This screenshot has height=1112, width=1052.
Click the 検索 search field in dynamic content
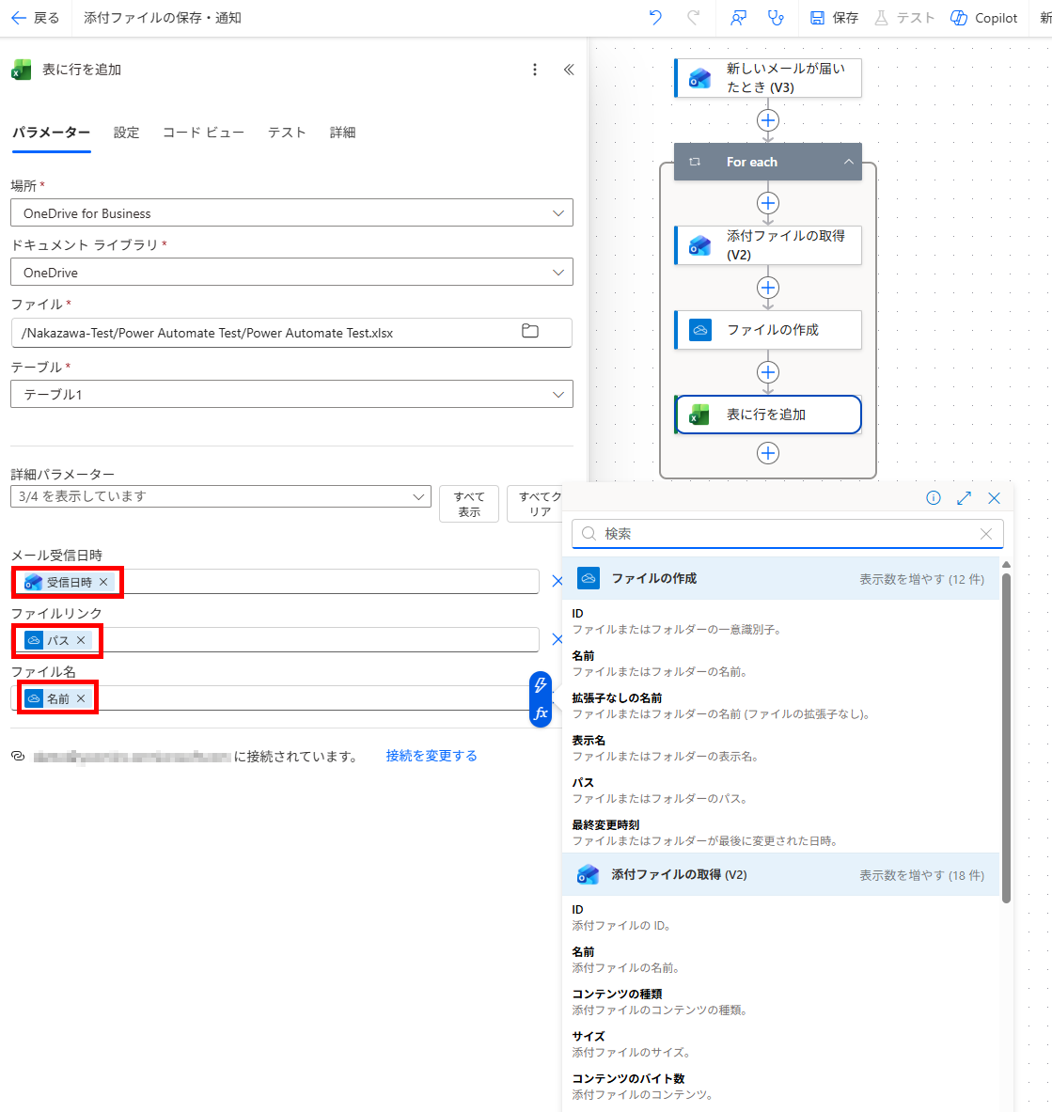(788, 533)
